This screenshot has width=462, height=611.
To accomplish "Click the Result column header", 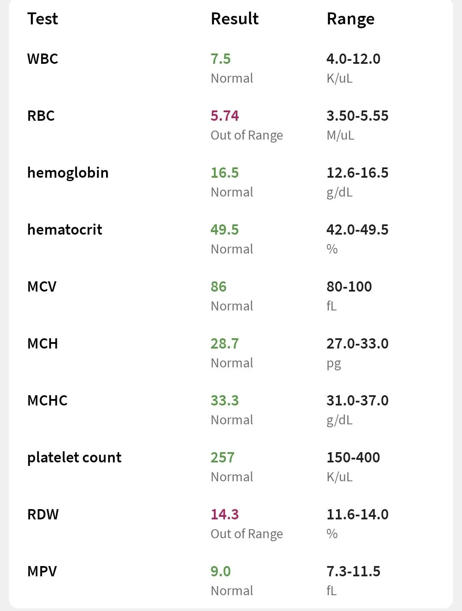I will 234,19.
